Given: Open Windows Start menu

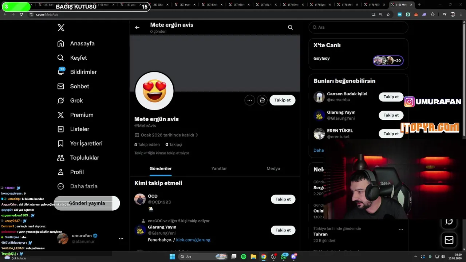Looking at the screenshot, I should tap(172, 257).
